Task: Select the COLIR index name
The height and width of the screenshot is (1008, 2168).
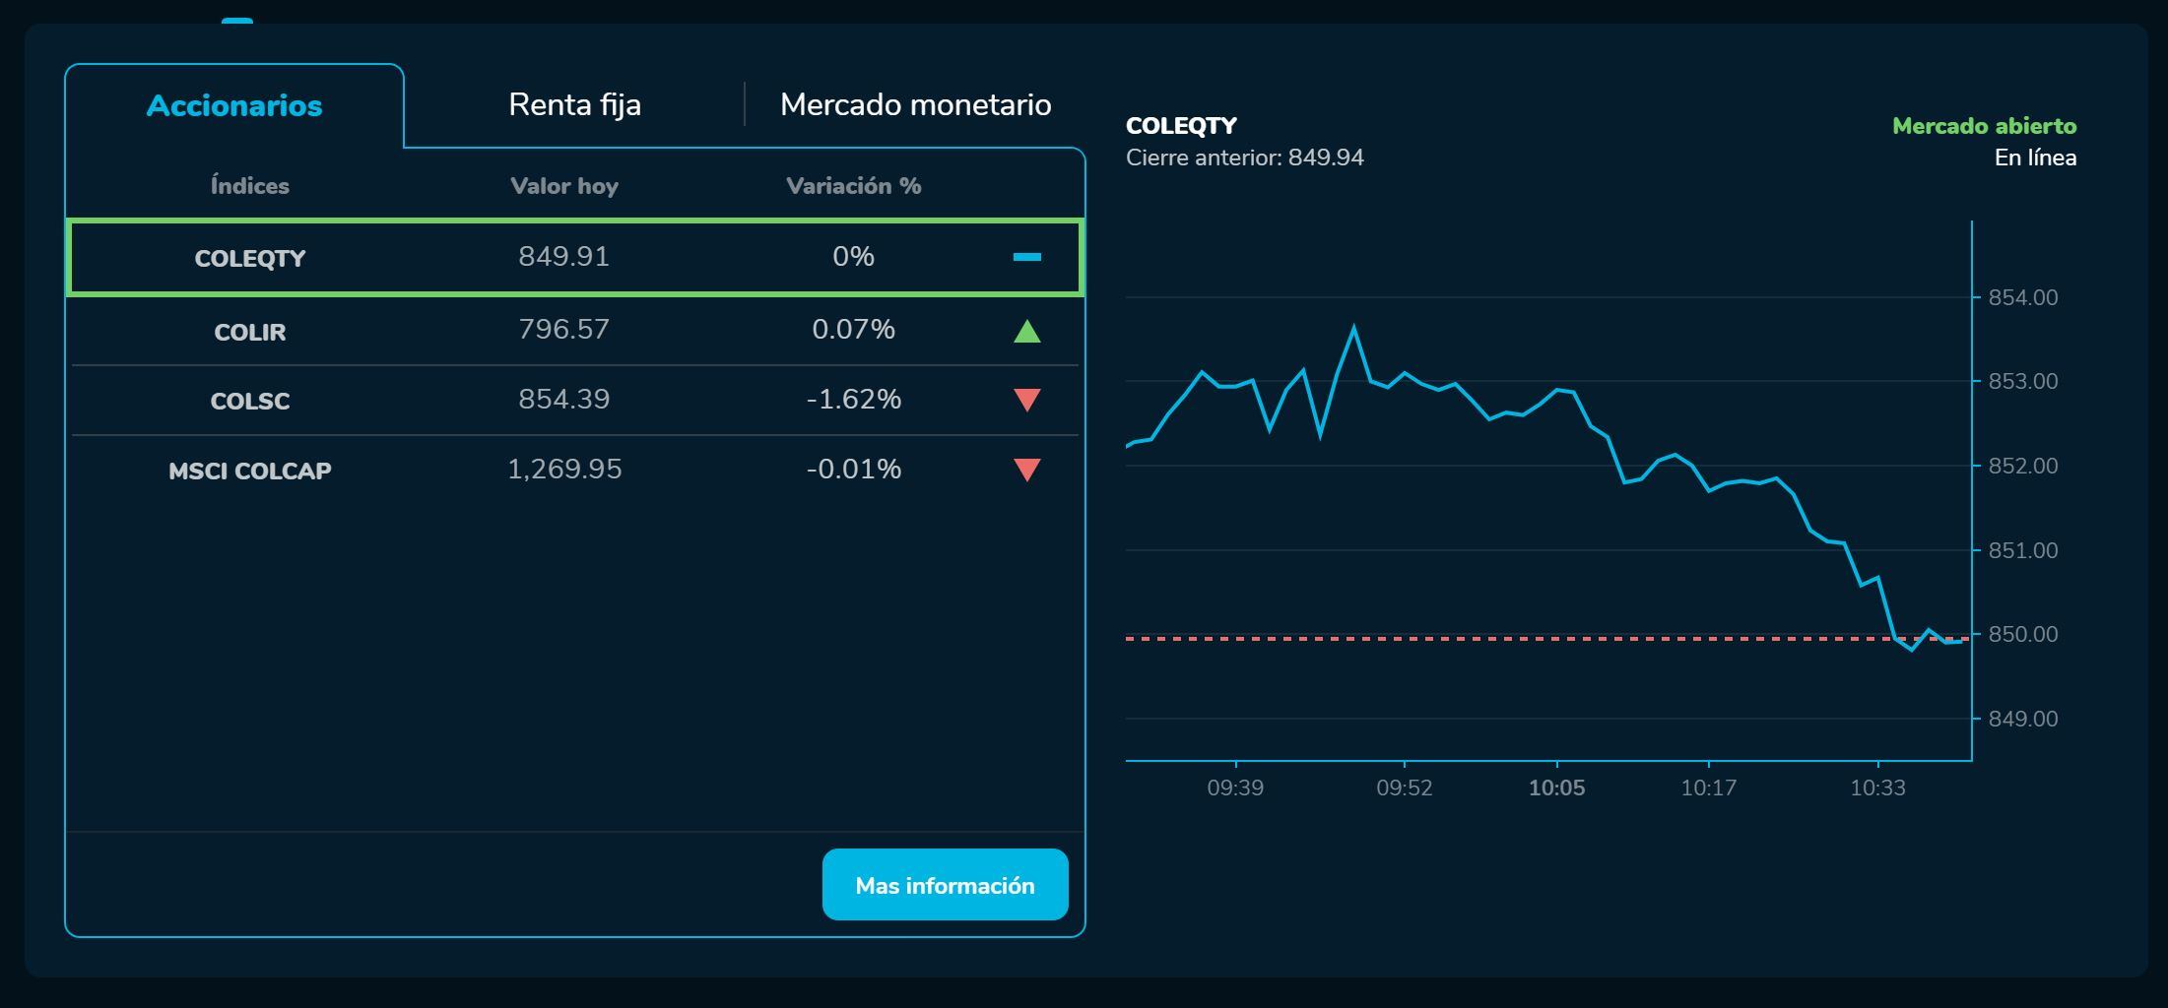Action: [x=250, y=332]
